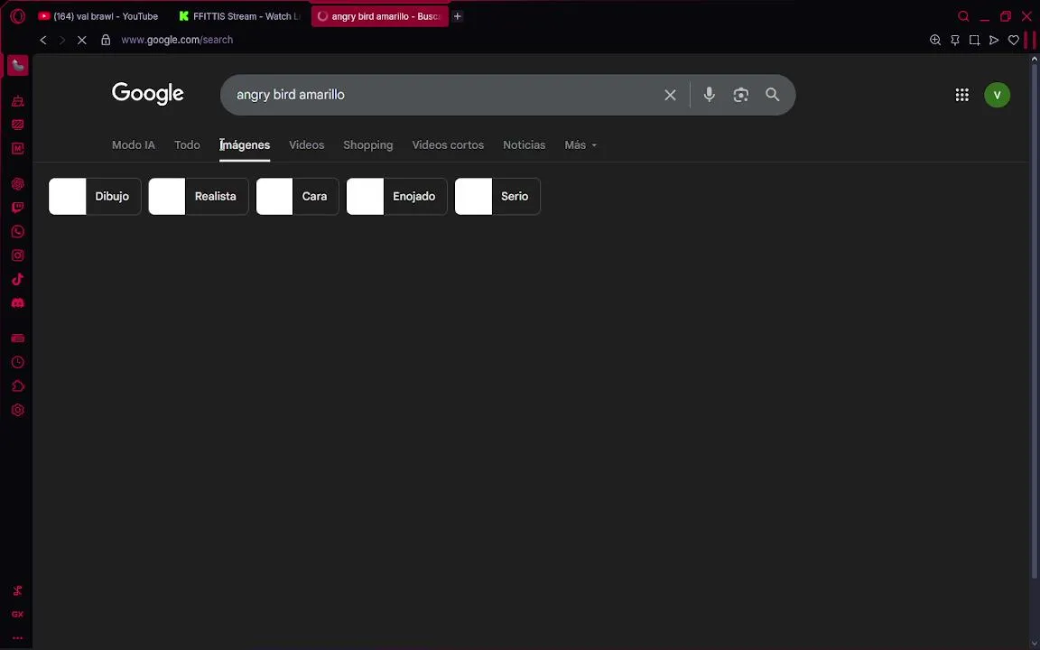Clear the search query with the X

pyautogui.click(x=670, y=95)
